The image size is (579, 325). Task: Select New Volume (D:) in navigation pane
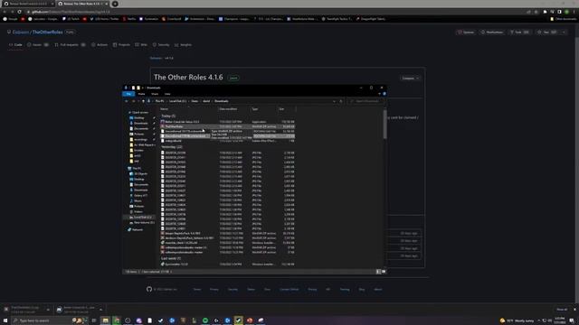(x=144, y=223)
